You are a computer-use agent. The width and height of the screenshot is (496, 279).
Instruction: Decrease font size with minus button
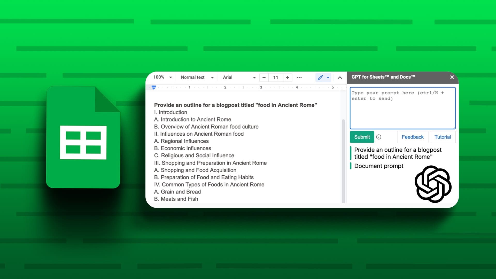(264, 77)
